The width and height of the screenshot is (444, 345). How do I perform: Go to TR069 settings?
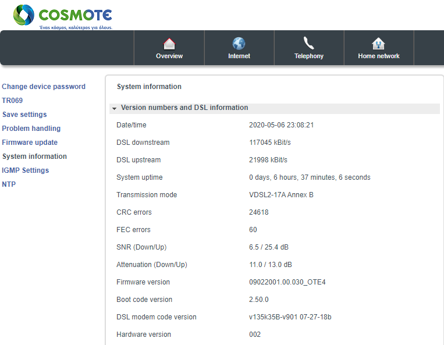(x=12, y=101)
